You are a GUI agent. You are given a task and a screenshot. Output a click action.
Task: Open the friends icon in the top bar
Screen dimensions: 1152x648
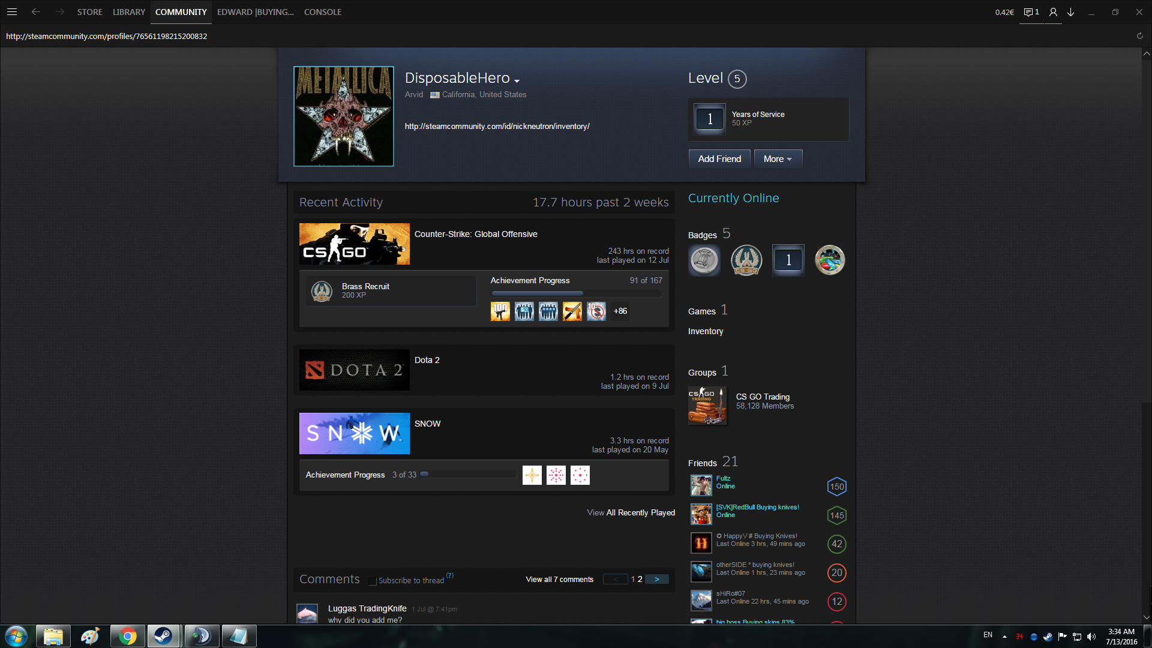click(1053, 12)
